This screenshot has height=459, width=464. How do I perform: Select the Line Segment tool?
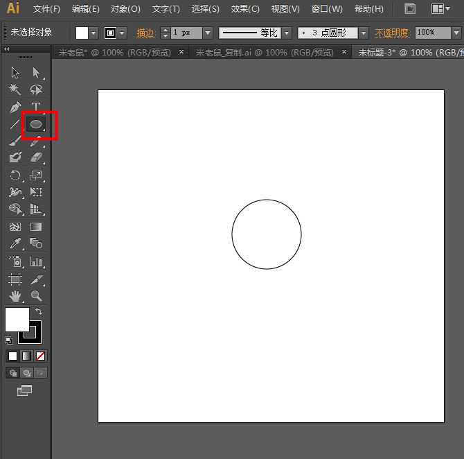pos(15,124)
